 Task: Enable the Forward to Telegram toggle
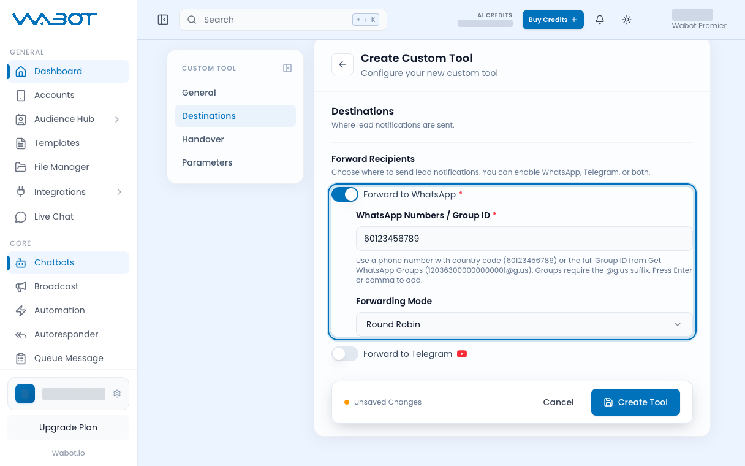345,354
